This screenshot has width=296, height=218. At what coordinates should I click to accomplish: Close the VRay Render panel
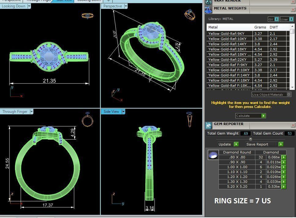tap(293, 2)
